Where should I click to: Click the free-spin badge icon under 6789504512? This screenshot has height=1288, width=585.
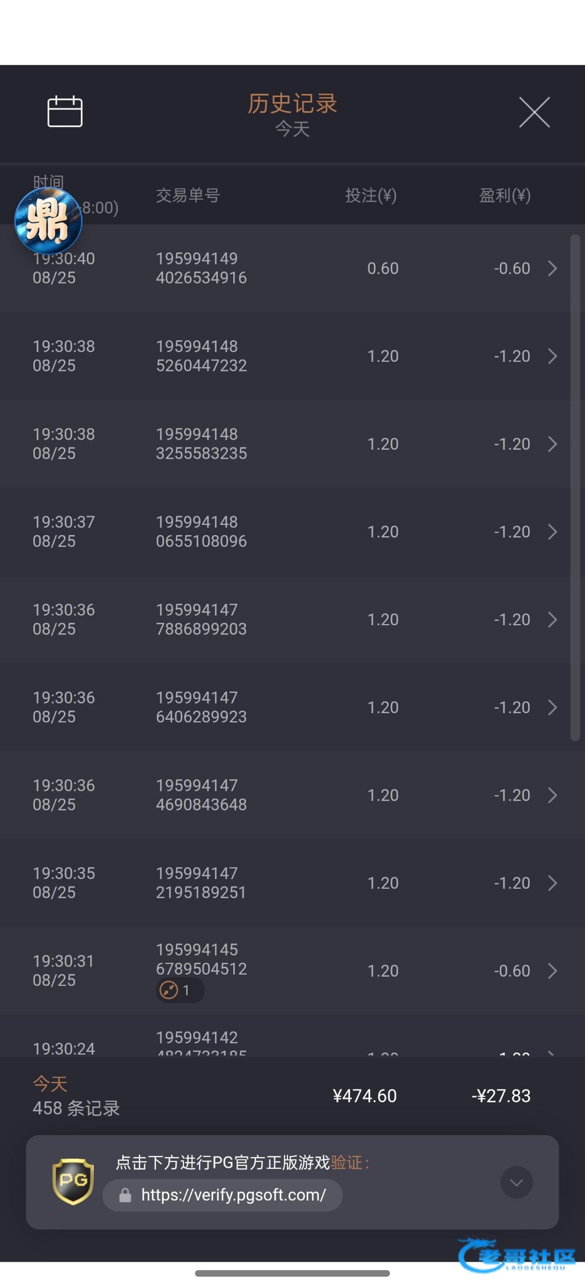pyautogui.click(x=169, y=990)
